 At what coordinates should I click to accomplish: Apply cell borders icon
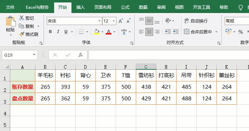[x=81, y=32]
